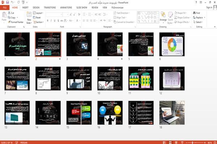
Task: Click the Reset slide button
Action: click(37, 18)
